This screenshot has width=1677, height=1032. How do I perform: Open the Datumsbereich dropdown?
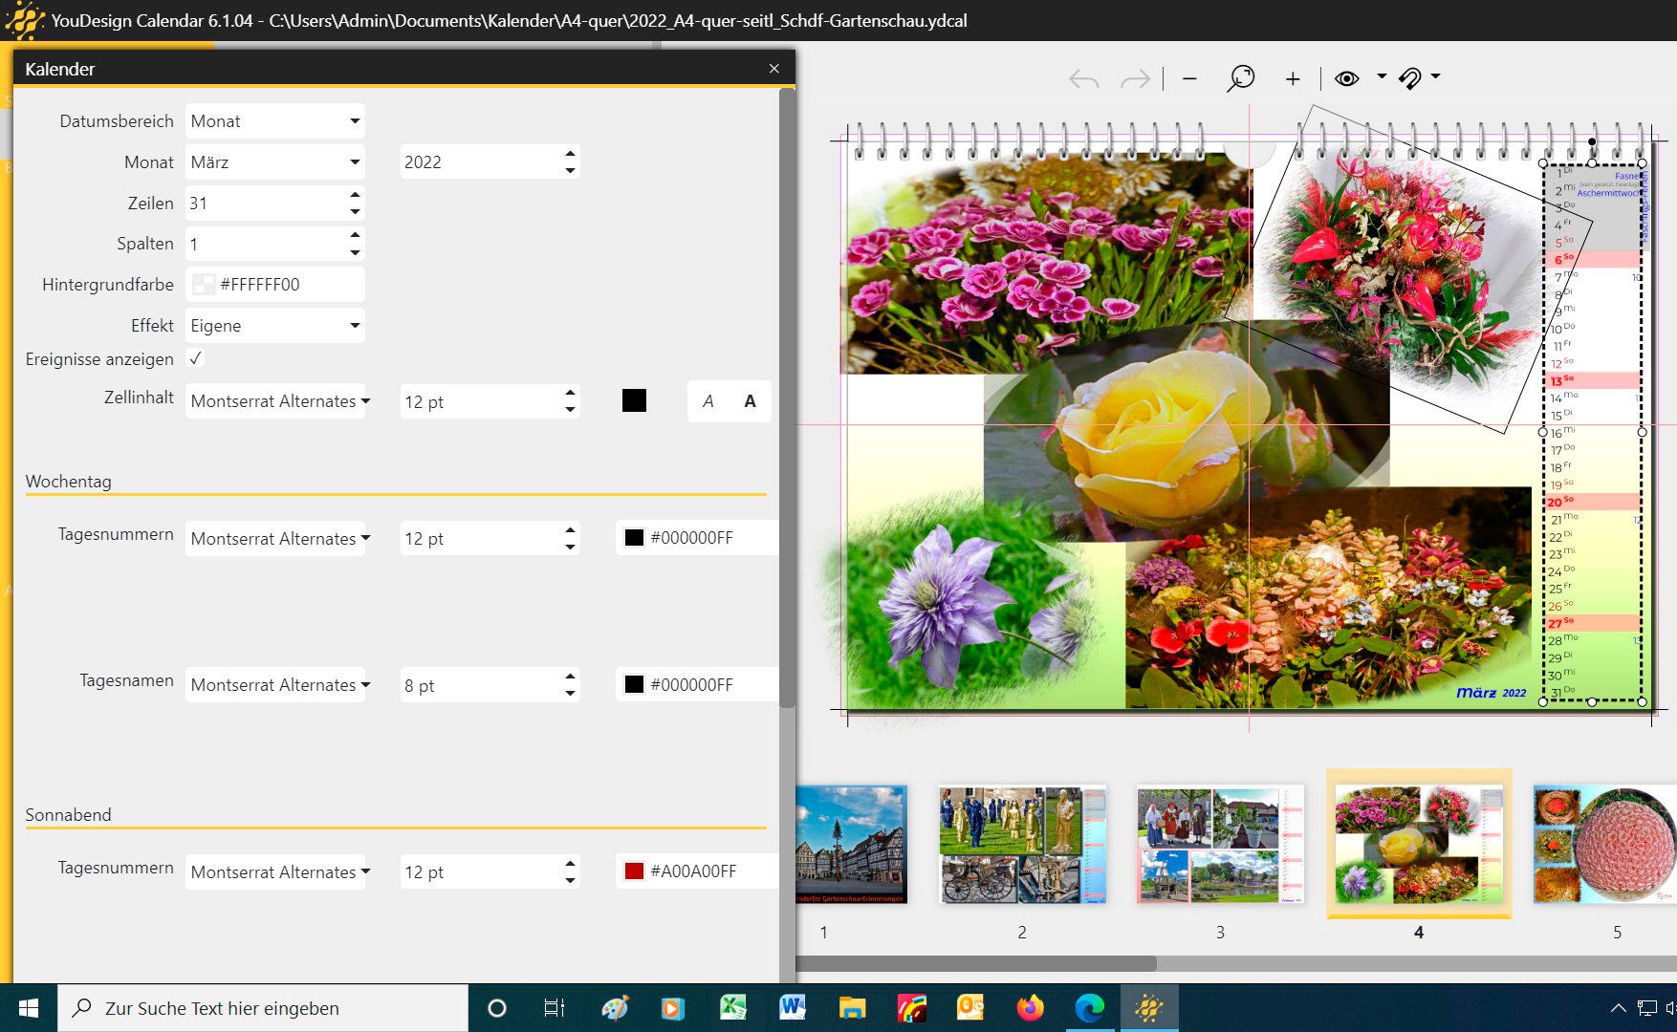click(275, 121)
